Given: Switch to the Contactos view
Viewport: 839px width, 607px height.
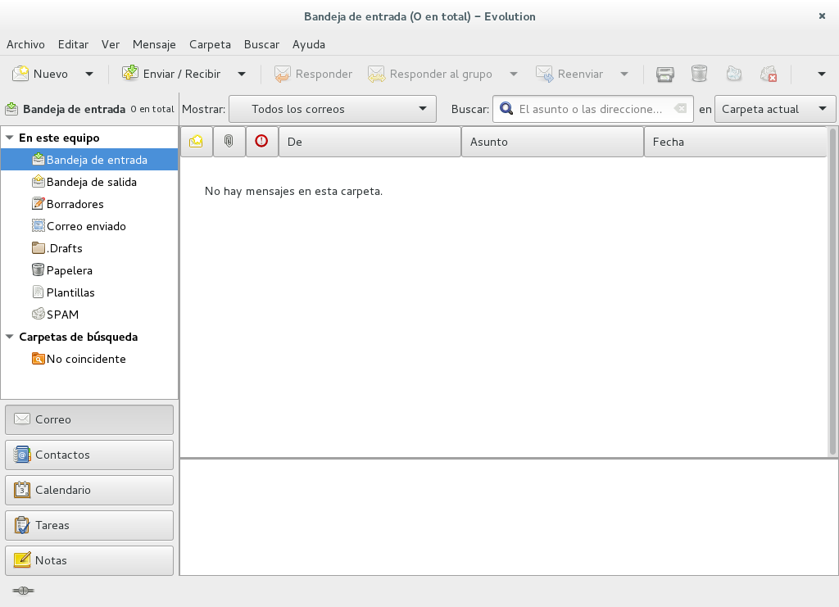Looking at the screenshot, I should click(x=89, y=455).
